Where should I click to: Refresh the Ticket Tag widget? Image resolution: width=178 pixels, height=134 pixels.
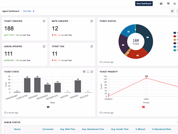pyautogui.click(x=91, y=46)
